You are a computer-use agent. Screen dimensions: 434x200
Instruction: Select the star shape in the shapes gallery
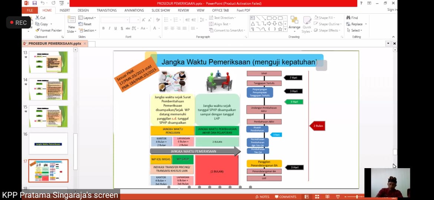point(281,29)
